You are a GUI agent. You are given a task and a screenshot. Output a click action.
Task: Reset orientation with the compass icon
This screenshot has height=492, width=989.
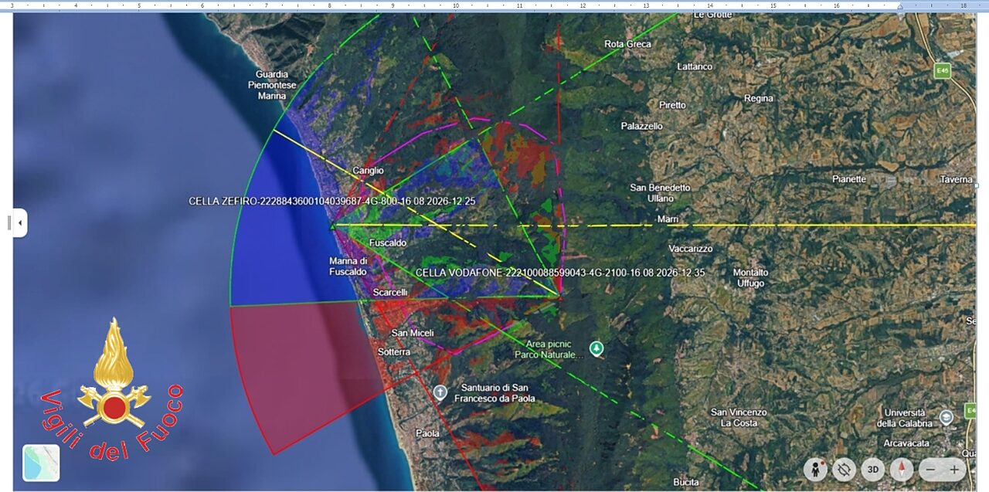(x=901, y=469)
